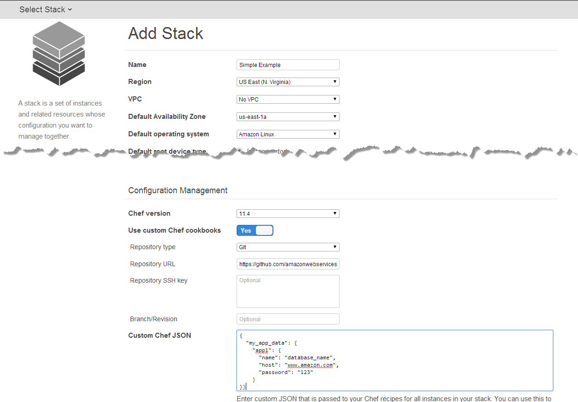Click the Repository SSH key text area
Screen dimensions: 578x402
click(x=288, y=291)
